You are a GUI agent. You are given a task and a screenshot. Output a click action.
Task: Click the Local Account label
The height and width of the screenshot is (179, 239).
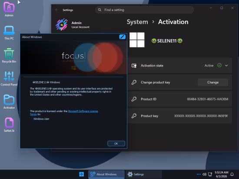pyautogui.click(x=80, y=27)
